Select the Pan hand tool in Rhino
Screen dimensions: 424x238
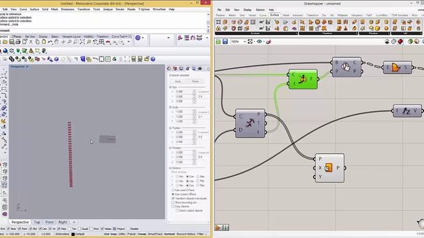pos(56,42)
